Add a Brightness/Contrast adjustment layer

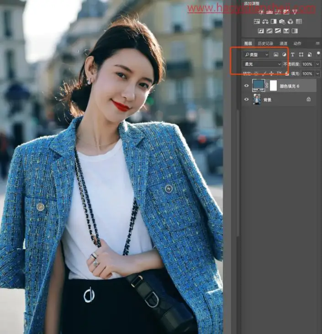[x=261, y=12]
